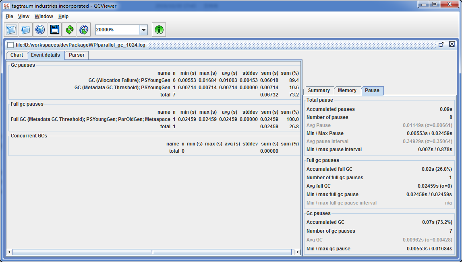The image size is (462, 262).
Task: Open the zoom level dropdown
Action: 143,29
